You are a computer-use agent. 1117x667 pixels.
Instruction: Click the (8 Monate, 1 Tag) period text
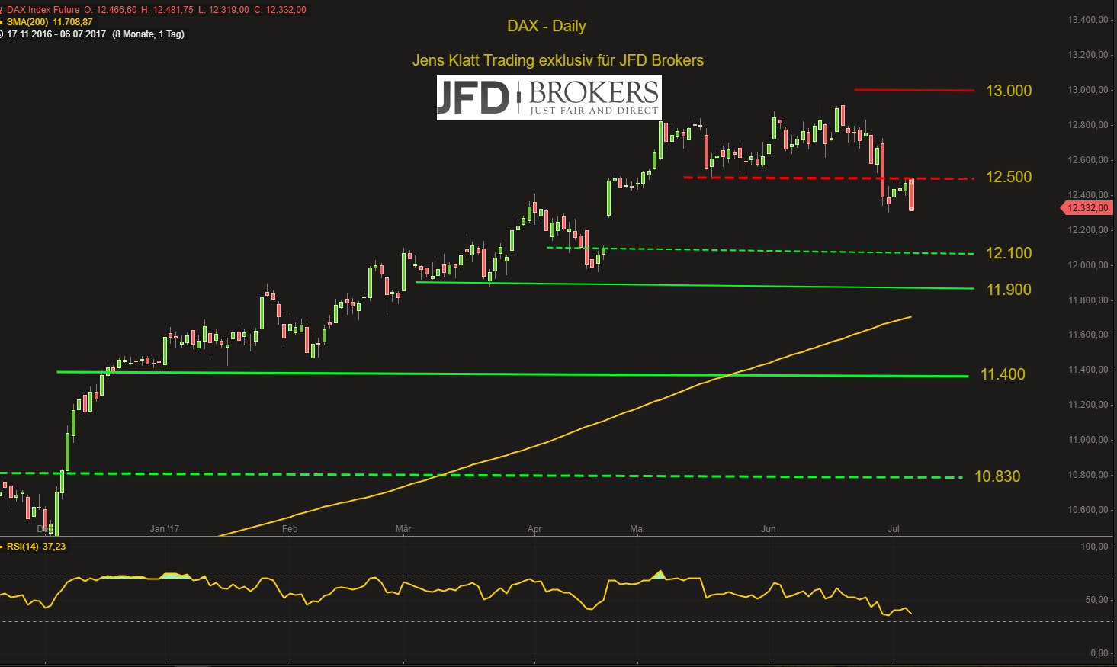(148, 34)
